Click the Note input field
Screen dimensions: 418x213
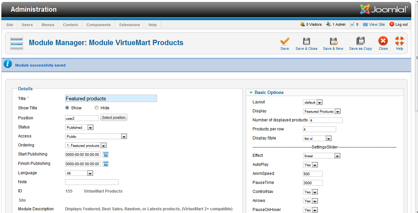coord(92,182)
